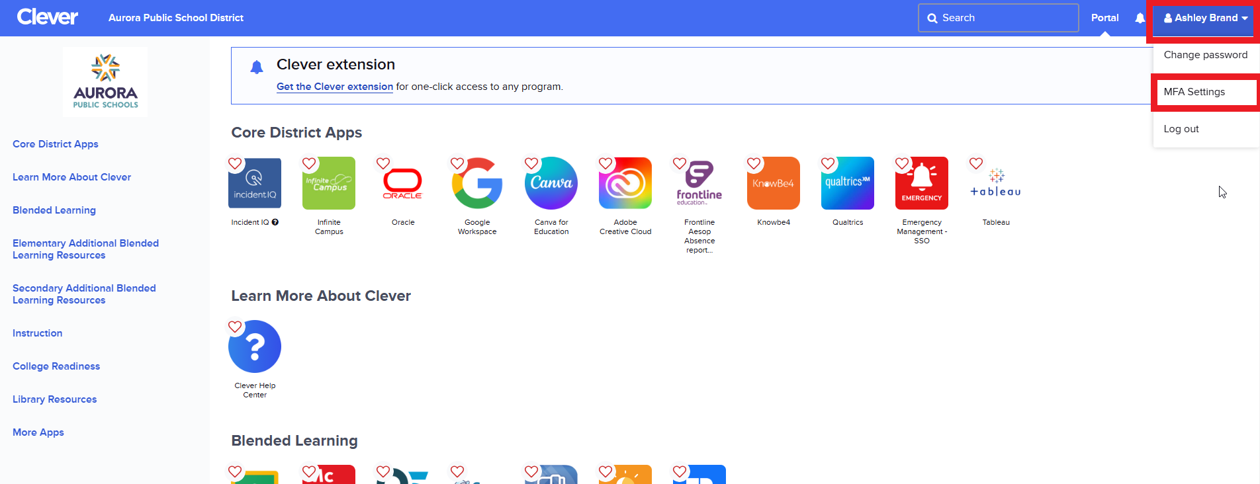
Task: Click Aurora Public School District title
Action: click(176, 18)
